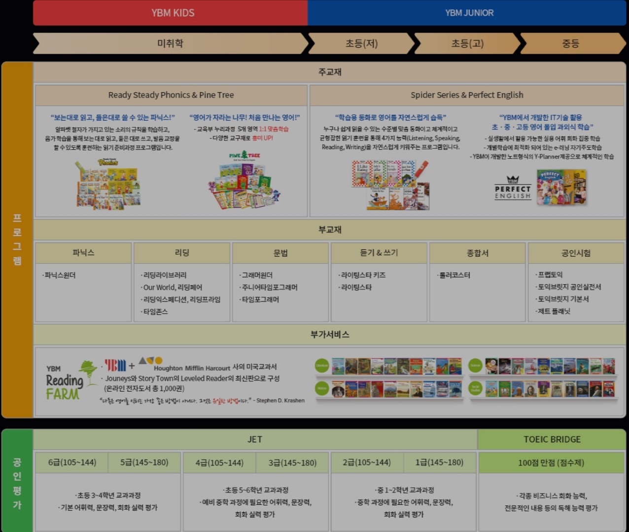This screenshot has width=629, height=532.
Task: Click the JET header bar
Action: pyautogui.click(x=255, y=439)
